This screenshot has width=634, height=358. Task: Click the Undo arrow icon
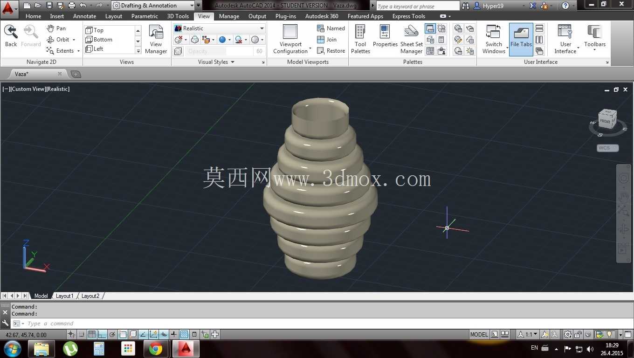83,6
